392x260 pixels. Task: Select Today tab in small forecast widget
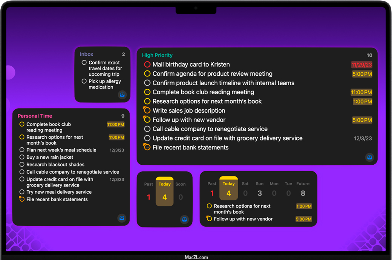point(164,191)
